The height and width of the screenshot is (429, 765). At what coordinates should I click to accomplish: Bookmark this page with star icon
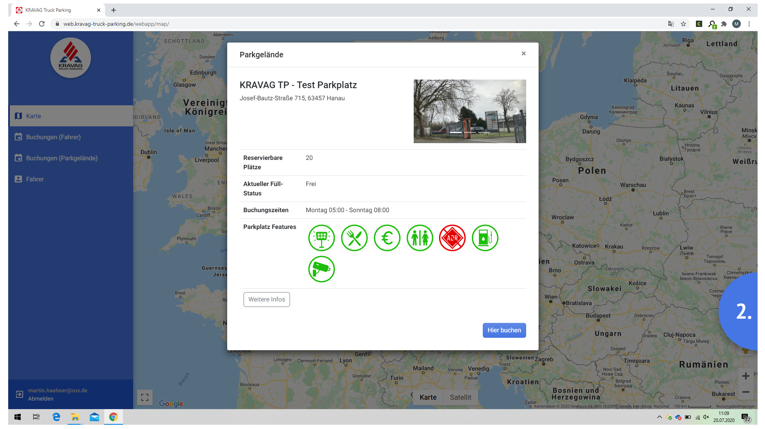(x=683, y=24)
